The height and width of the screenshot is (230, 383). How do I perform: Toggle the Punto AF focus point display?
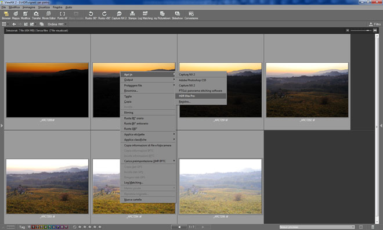(62, 15)
